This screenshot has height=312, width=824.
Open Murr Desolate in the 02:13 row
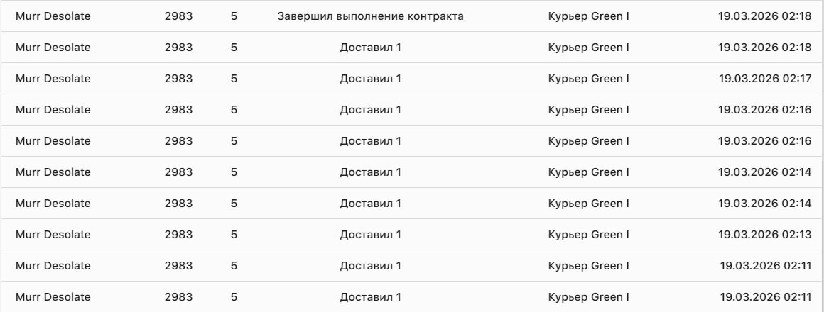pyautogui.click(x=53, y=235)
